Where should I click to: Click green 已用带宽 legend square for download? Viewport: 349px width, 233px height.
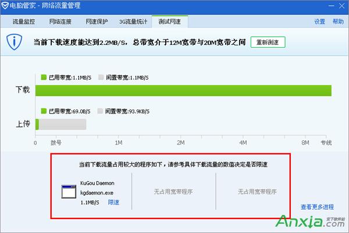pyautogui.click(x=43, y=77)
